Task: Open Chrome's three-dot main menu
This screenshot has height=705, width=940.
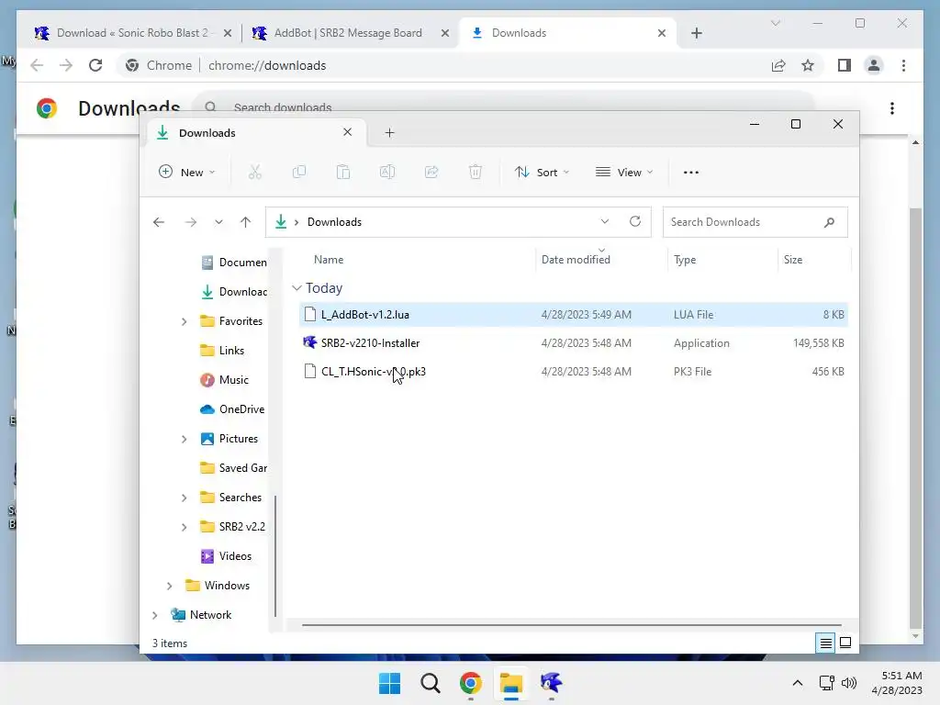Action: coord(903,65)
